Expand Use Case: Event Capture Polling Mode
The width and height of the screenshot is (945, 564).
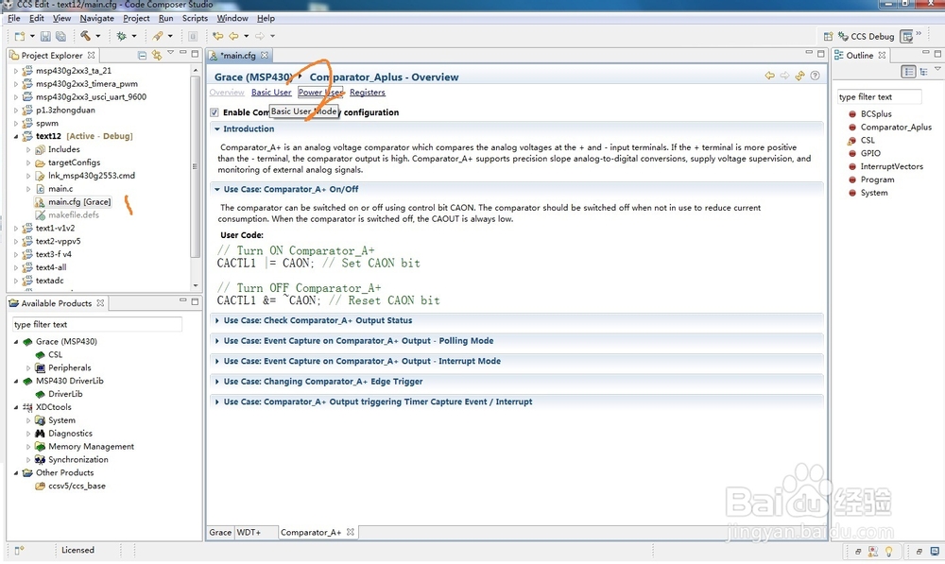pyautogui.click(x=217, y=341)
